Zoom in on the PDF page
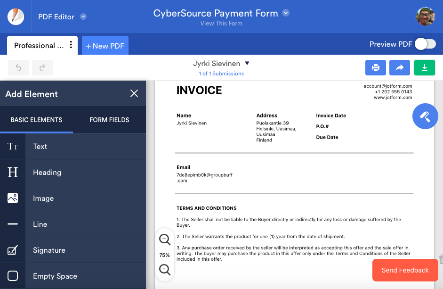The width and height of the screenshot is (443, 289). point(165,239)
